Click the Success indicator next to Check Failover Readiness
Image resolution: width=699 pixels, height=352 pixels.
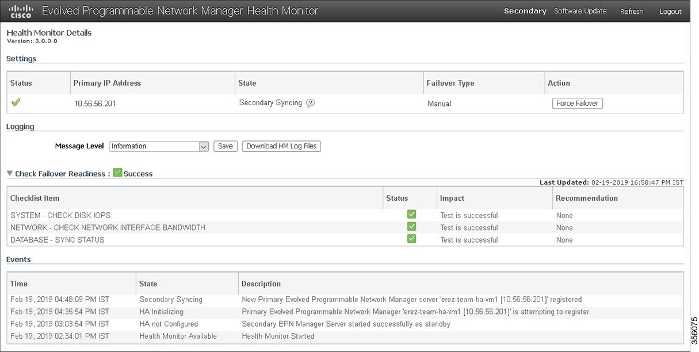point(118,173)
